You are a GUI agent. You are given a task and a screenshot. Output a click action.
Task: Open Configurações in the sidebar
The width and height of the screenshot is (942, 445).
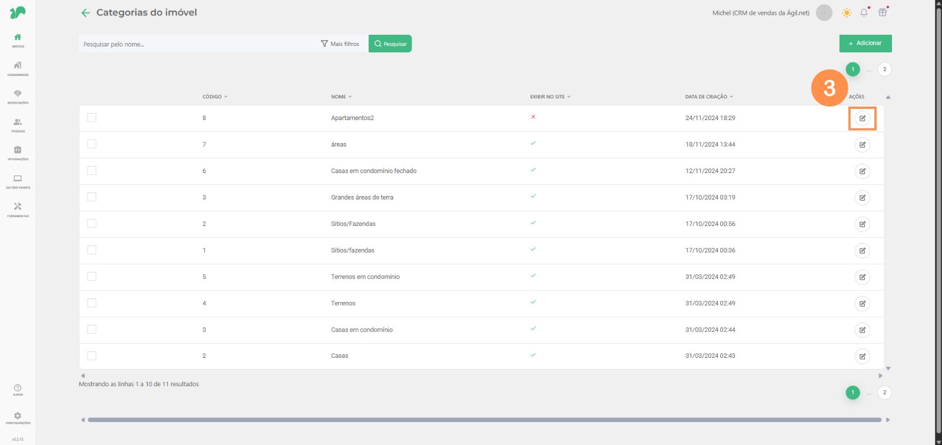(18, 418)
